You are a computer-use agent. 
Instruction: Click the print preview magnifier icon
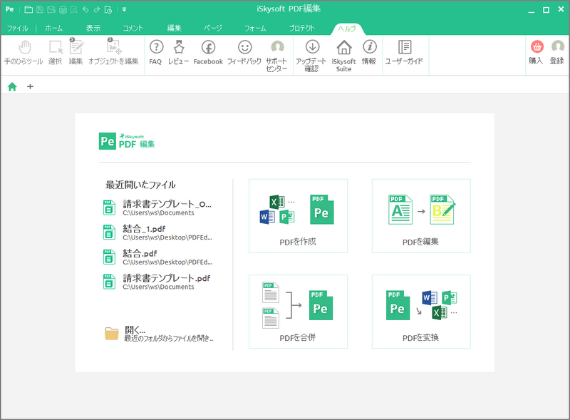(74, 9)
